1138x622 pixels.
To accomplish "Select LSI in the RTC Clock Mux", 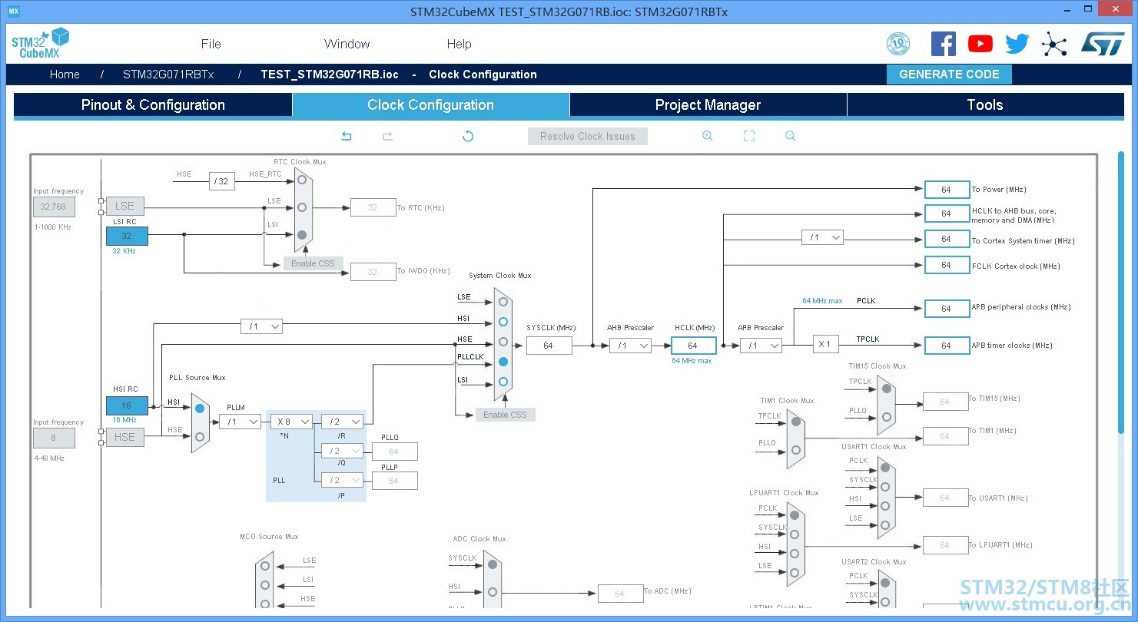I will (302, 235).
